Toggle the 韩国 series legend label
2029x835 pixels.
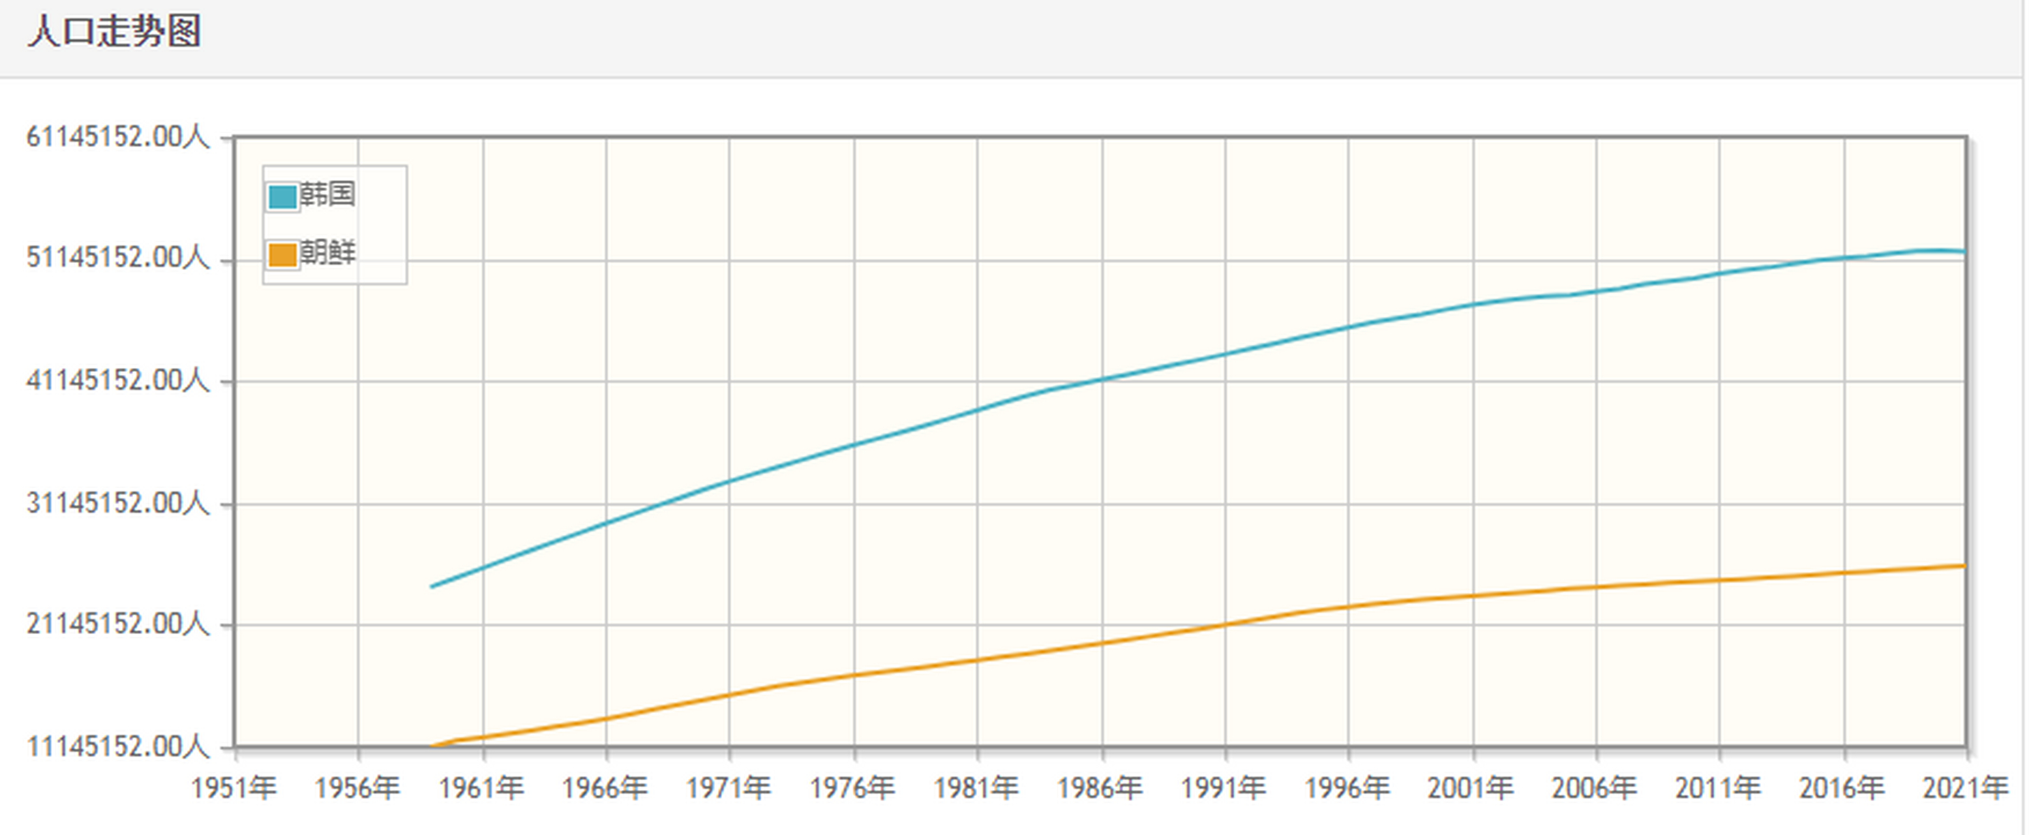(x=329, y=194)
